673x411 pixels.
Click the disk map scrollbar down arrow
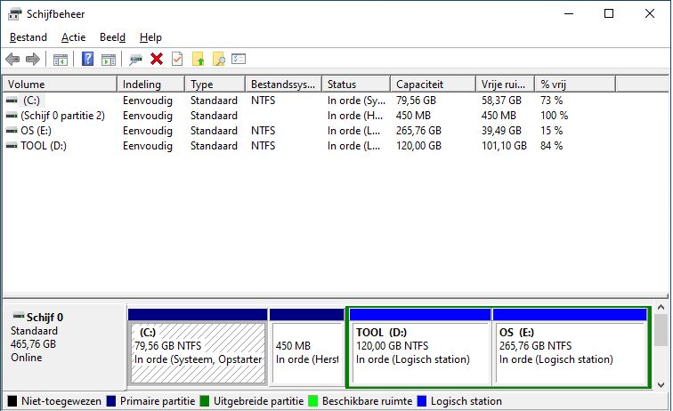tap(661, 385)
